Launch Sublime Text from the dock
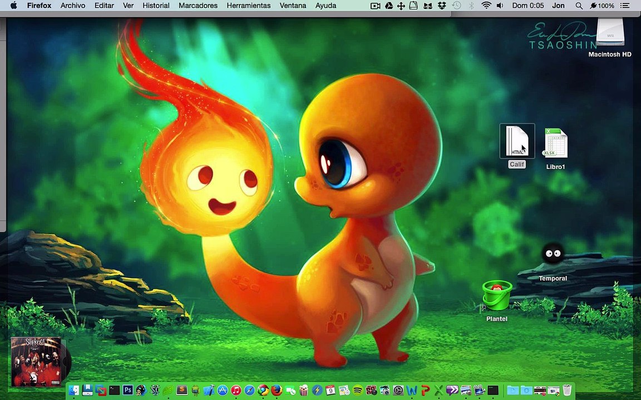Viewport: 641px width, 400px height. coord(181,390)
